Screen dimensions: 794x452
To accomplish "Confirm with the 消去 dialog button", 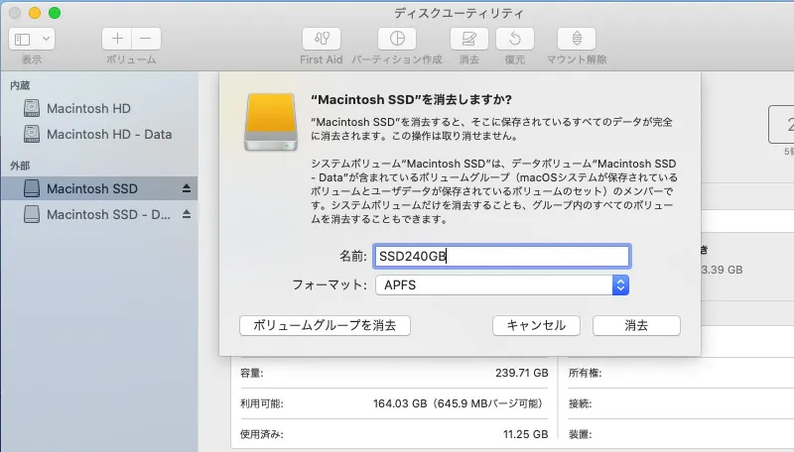I will coord(636,325).
